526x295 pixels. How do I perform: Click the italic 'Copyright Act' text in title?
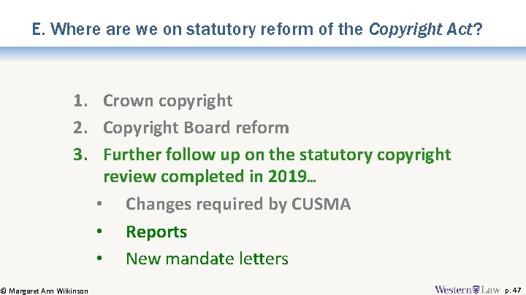[421, 29]
